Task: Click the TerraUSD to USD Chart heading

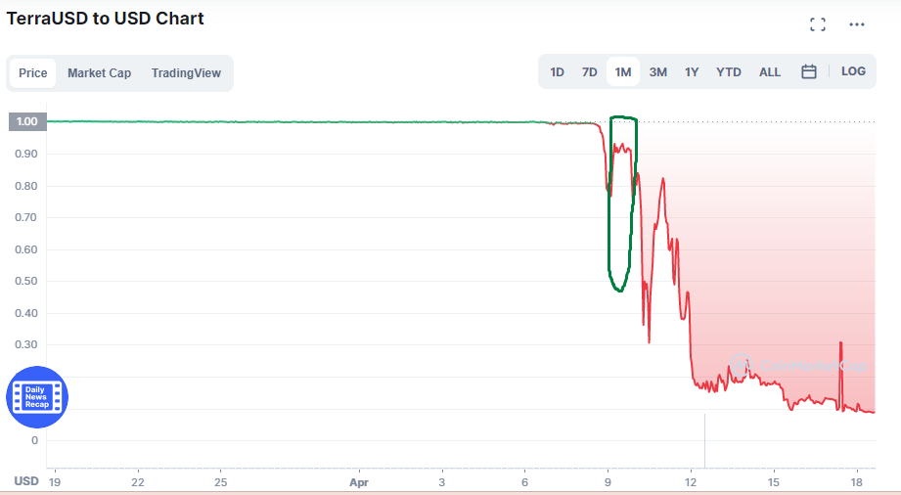Action: (105, 19)
